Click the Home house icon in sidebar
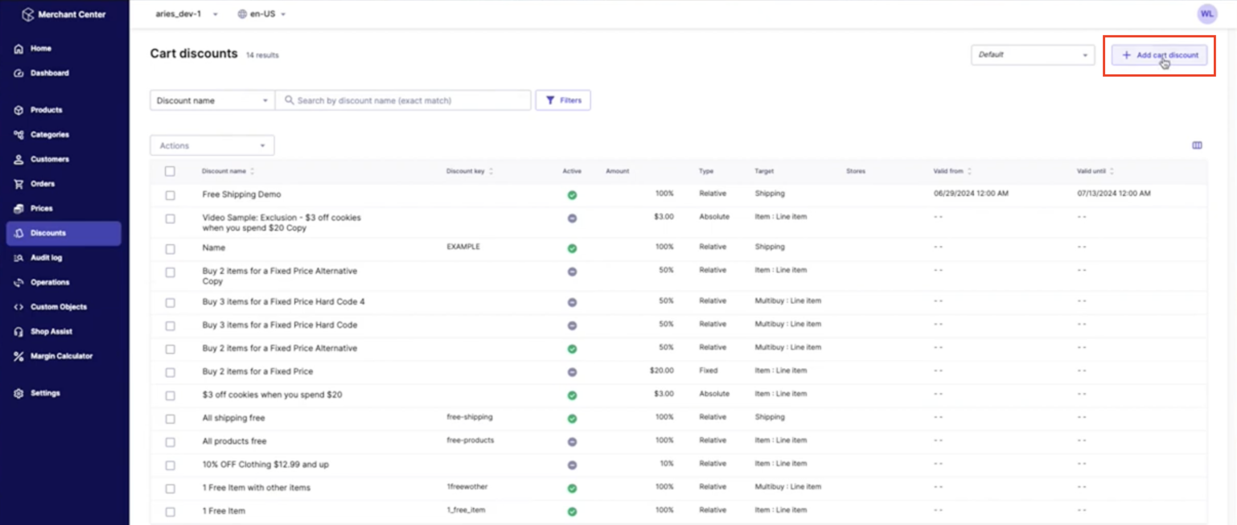 click(19, 49)
